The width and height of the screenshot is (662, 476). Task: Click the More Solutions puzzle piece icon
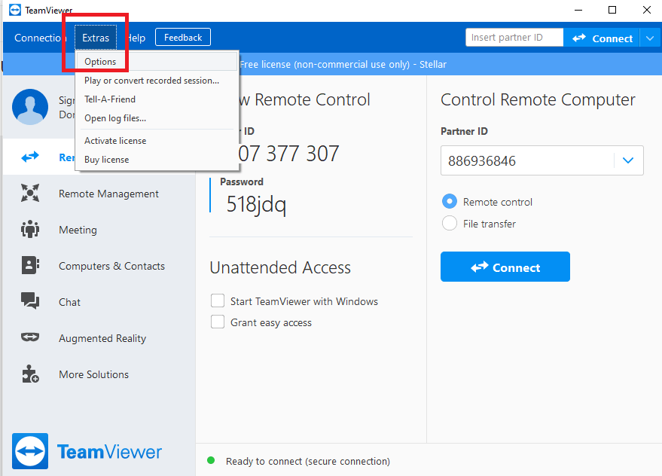click(30, 374)
